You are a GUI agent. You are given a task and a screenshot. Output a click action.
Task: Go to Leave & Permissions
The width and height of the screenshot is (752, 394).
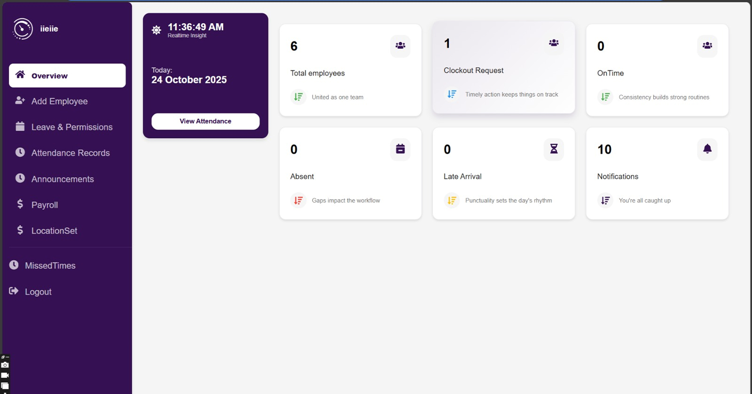click(72, 127)
